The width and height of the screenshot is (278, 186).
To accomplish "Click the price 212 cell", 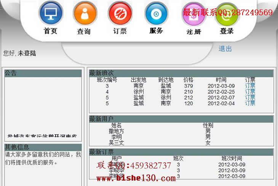I will point(188,98).
